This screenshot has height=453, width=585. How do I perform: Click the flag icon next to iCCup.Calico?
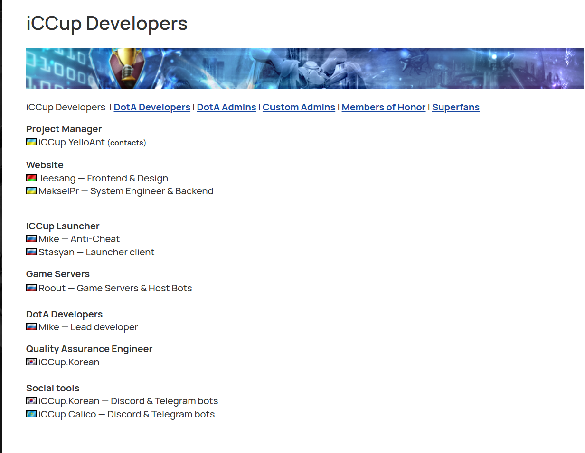pos(31,414)
